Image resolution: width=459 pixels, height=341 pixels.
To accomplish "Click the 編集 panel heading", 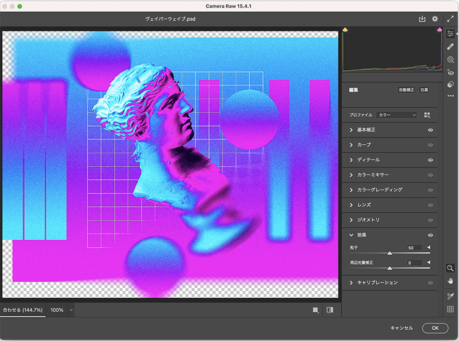I will point(354,90).
